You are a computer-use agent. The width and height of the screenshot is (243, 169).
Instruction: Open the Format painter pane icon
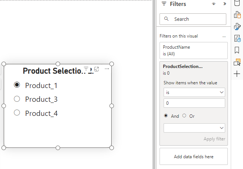(237, 26)
